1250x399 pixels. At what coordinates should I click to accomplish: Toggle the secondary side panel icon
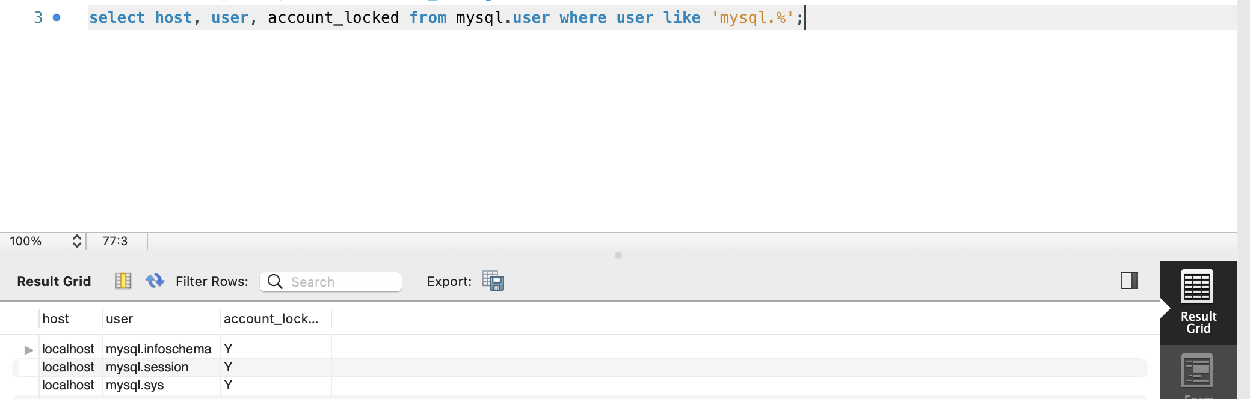point(1129,281)
